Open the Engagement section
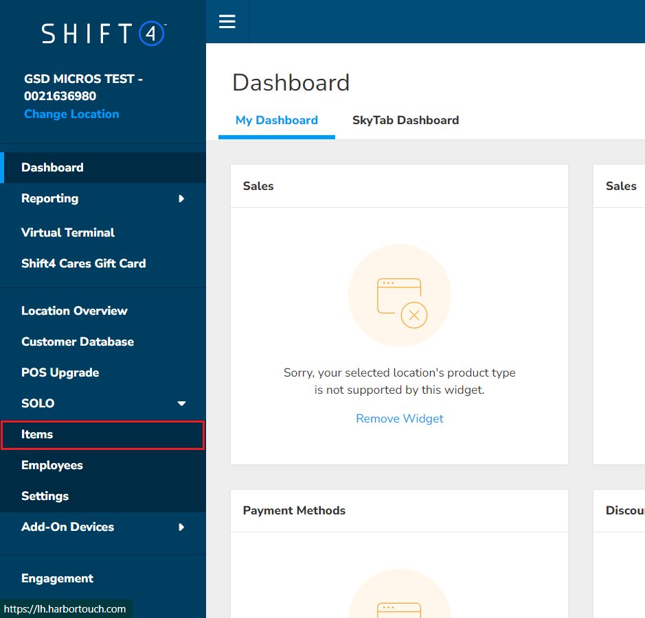 pyautogui.click(x=57, y=578)
